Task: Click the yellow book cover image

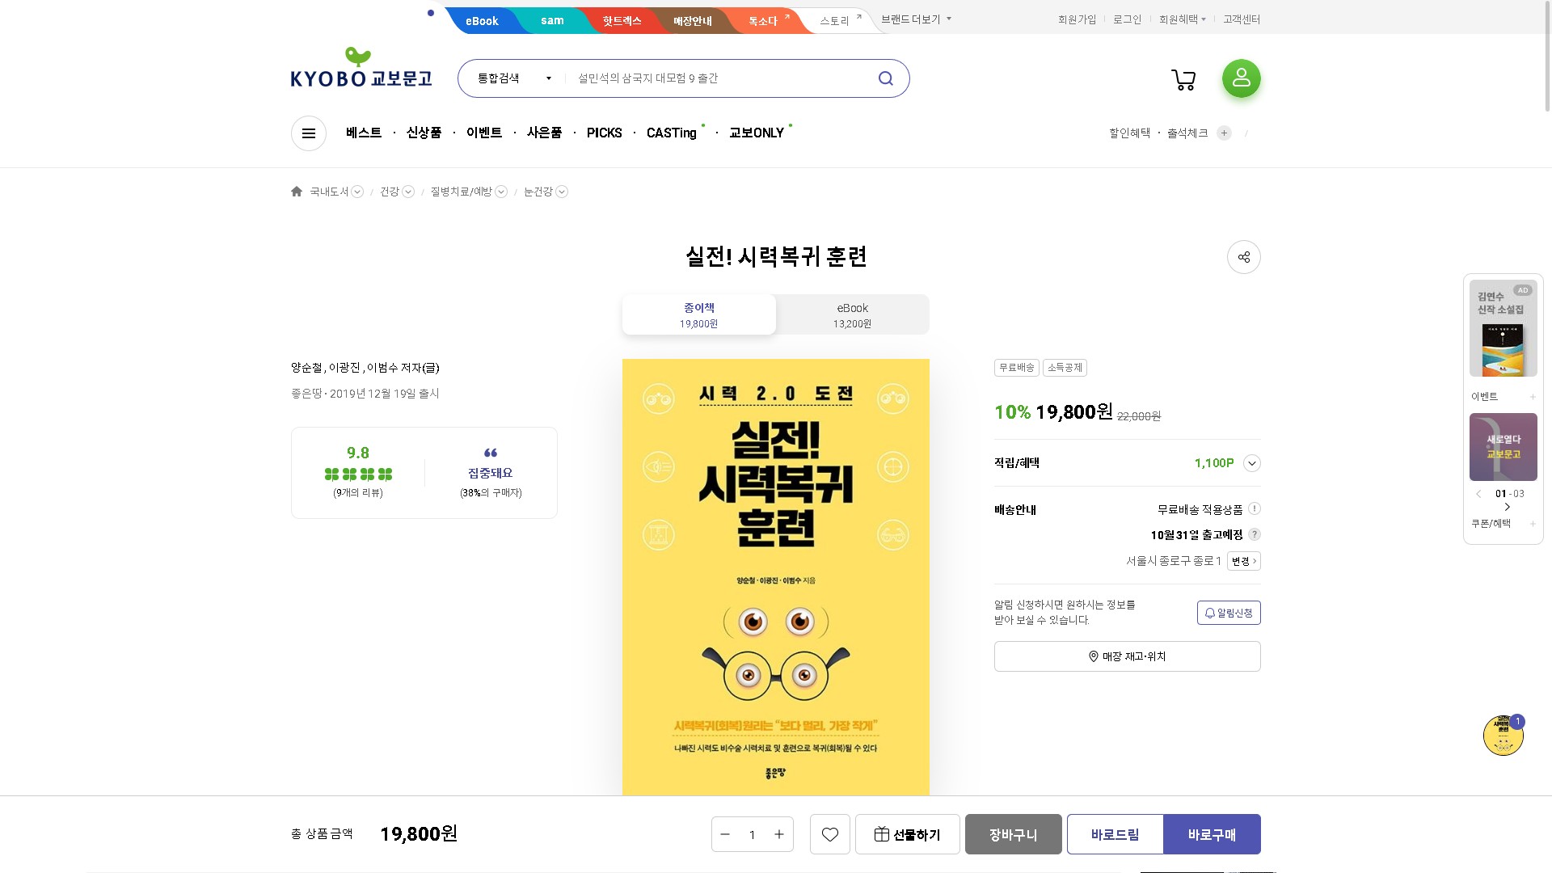Action: pos(775,576)
